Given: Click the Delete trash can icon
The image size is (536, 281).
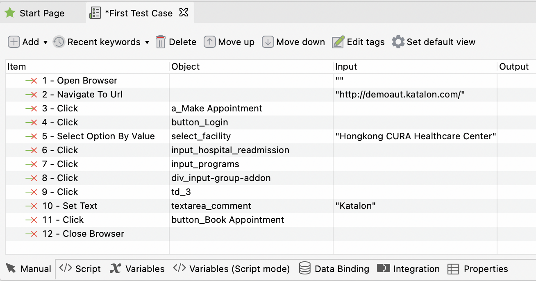Looking at the screenshot, I should click(161, 42).
